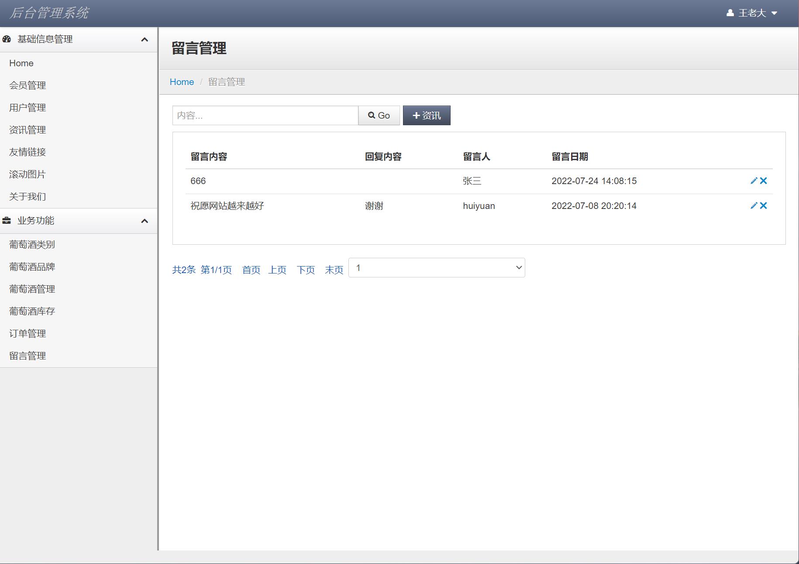
Task: Click the Go search button
Action: [x=379, y=116]
